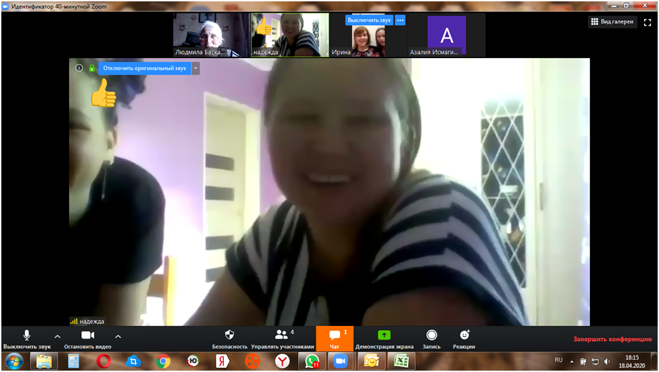659x372 pixels.
Task: Mute microphone with Выключить звук toggle
Action: tap(26, 336)
